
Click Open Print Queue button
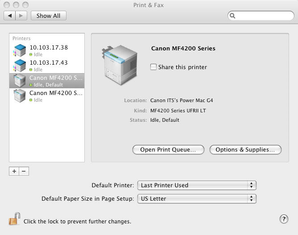(168, 150)
